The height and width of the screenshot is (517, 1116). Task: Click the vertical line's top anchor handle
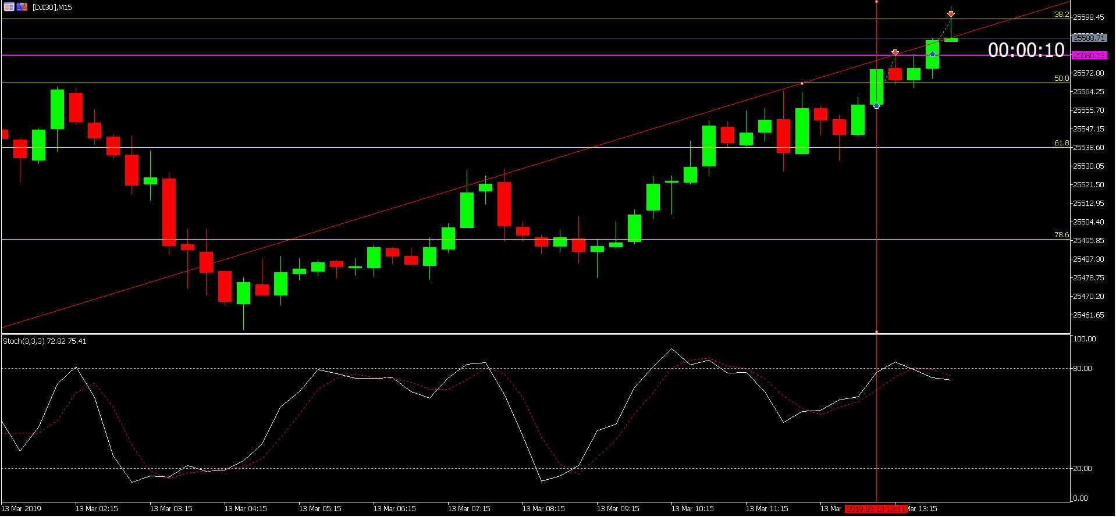876,2
